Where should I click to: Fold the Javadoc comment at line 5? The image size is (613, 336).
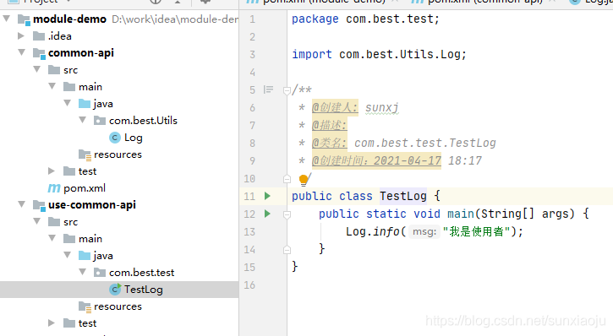click(287, 90)
